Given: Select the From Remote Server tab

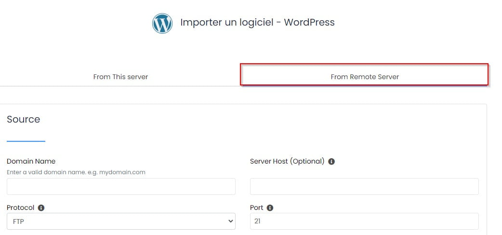Looking at the screenshot, I should 365,77.
